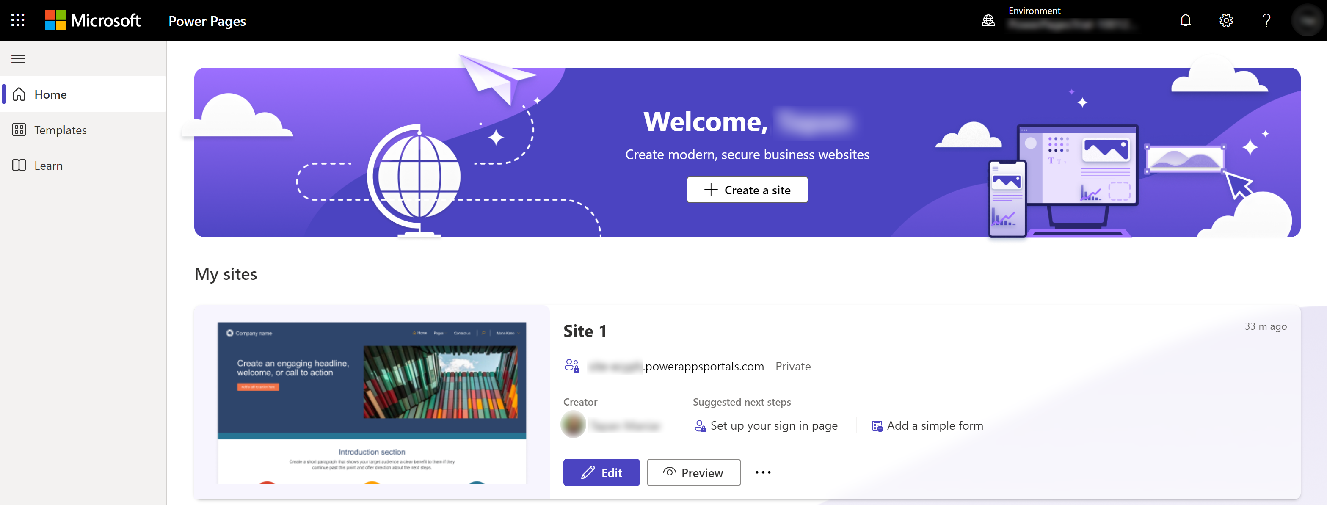Open the Learn section
The height and width of the screenshot is (505, 1327).
point(47,165)
